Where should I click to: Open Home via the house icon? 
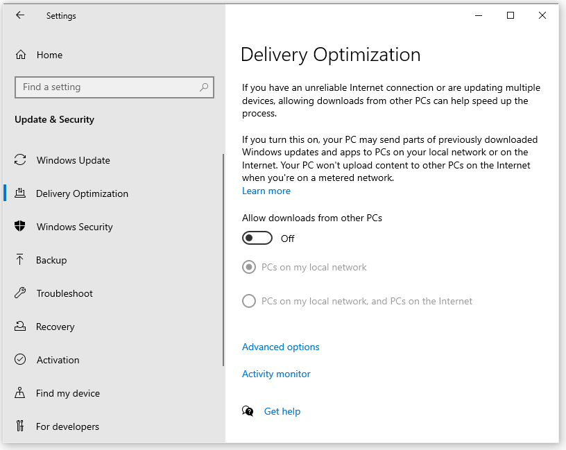point(21,55)
